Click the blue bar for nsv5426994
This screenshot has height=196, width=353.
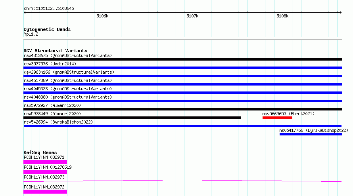point(182,126)
